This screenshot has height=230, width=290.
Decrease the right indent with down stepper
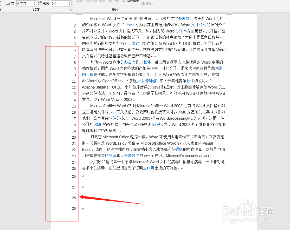pos(35,5)
